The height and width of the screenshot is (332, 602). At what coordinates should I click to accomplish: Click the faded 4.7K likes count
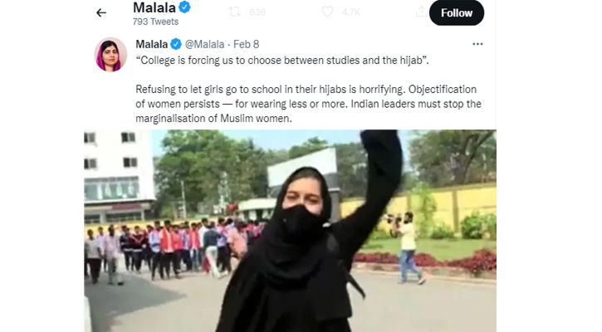pos(351,12)
